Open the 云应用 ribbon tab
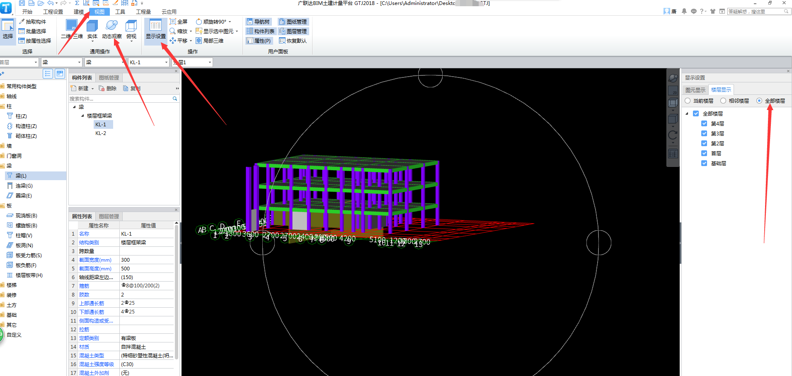The image size is (792, 376). 169,12
